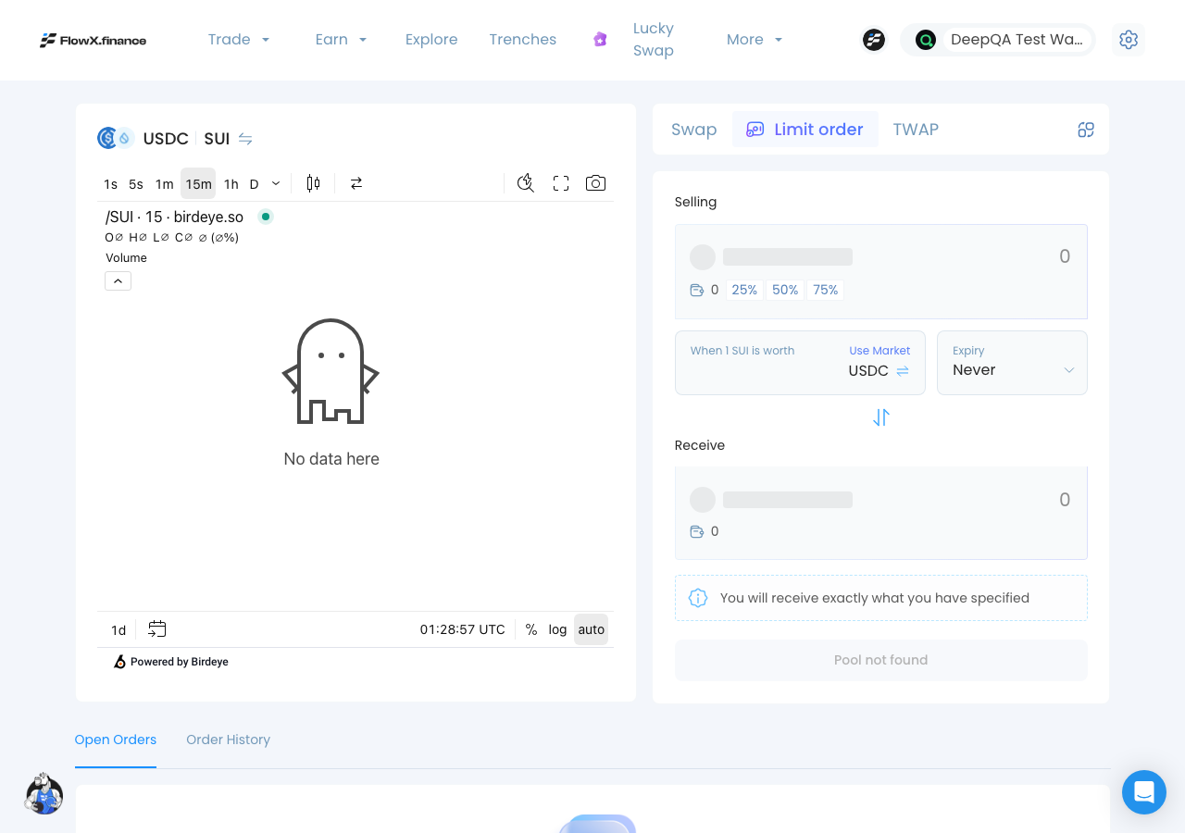
Task: Open the chart quick search icon
Action: (526, 183)
